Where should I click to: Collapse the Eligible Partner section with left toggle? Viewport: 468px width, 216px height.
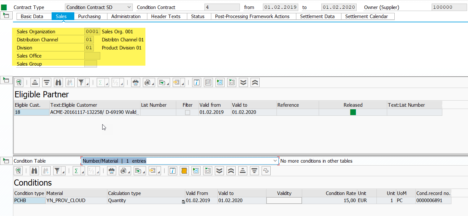[6, 80]
